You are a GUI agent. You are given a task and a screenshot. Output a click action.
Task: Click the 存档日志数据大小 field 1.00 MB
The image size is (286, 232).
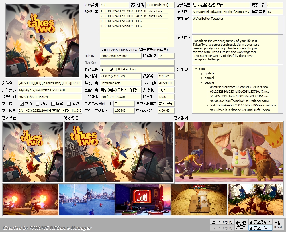pos(124,110)
